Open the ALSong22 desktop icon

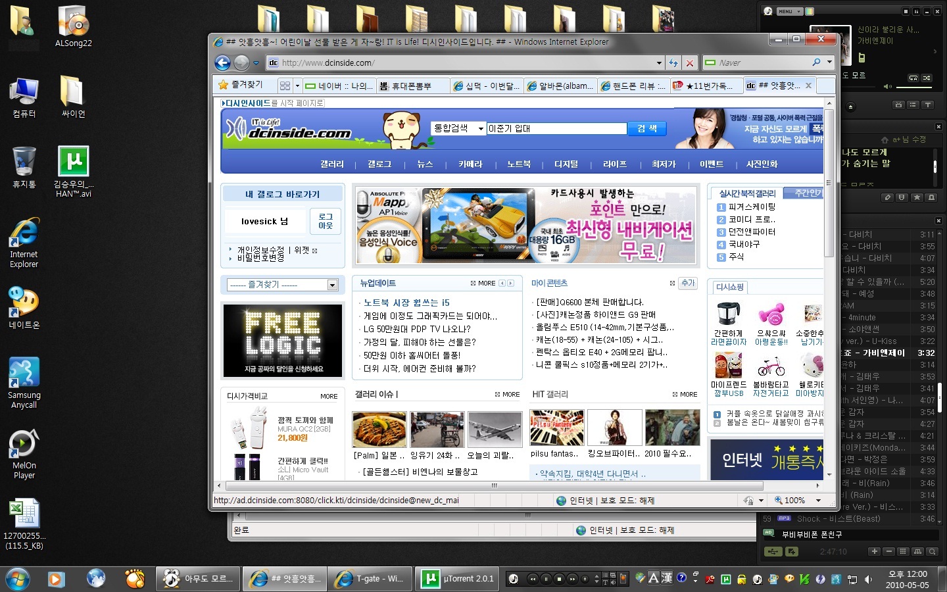pos(74,26)
